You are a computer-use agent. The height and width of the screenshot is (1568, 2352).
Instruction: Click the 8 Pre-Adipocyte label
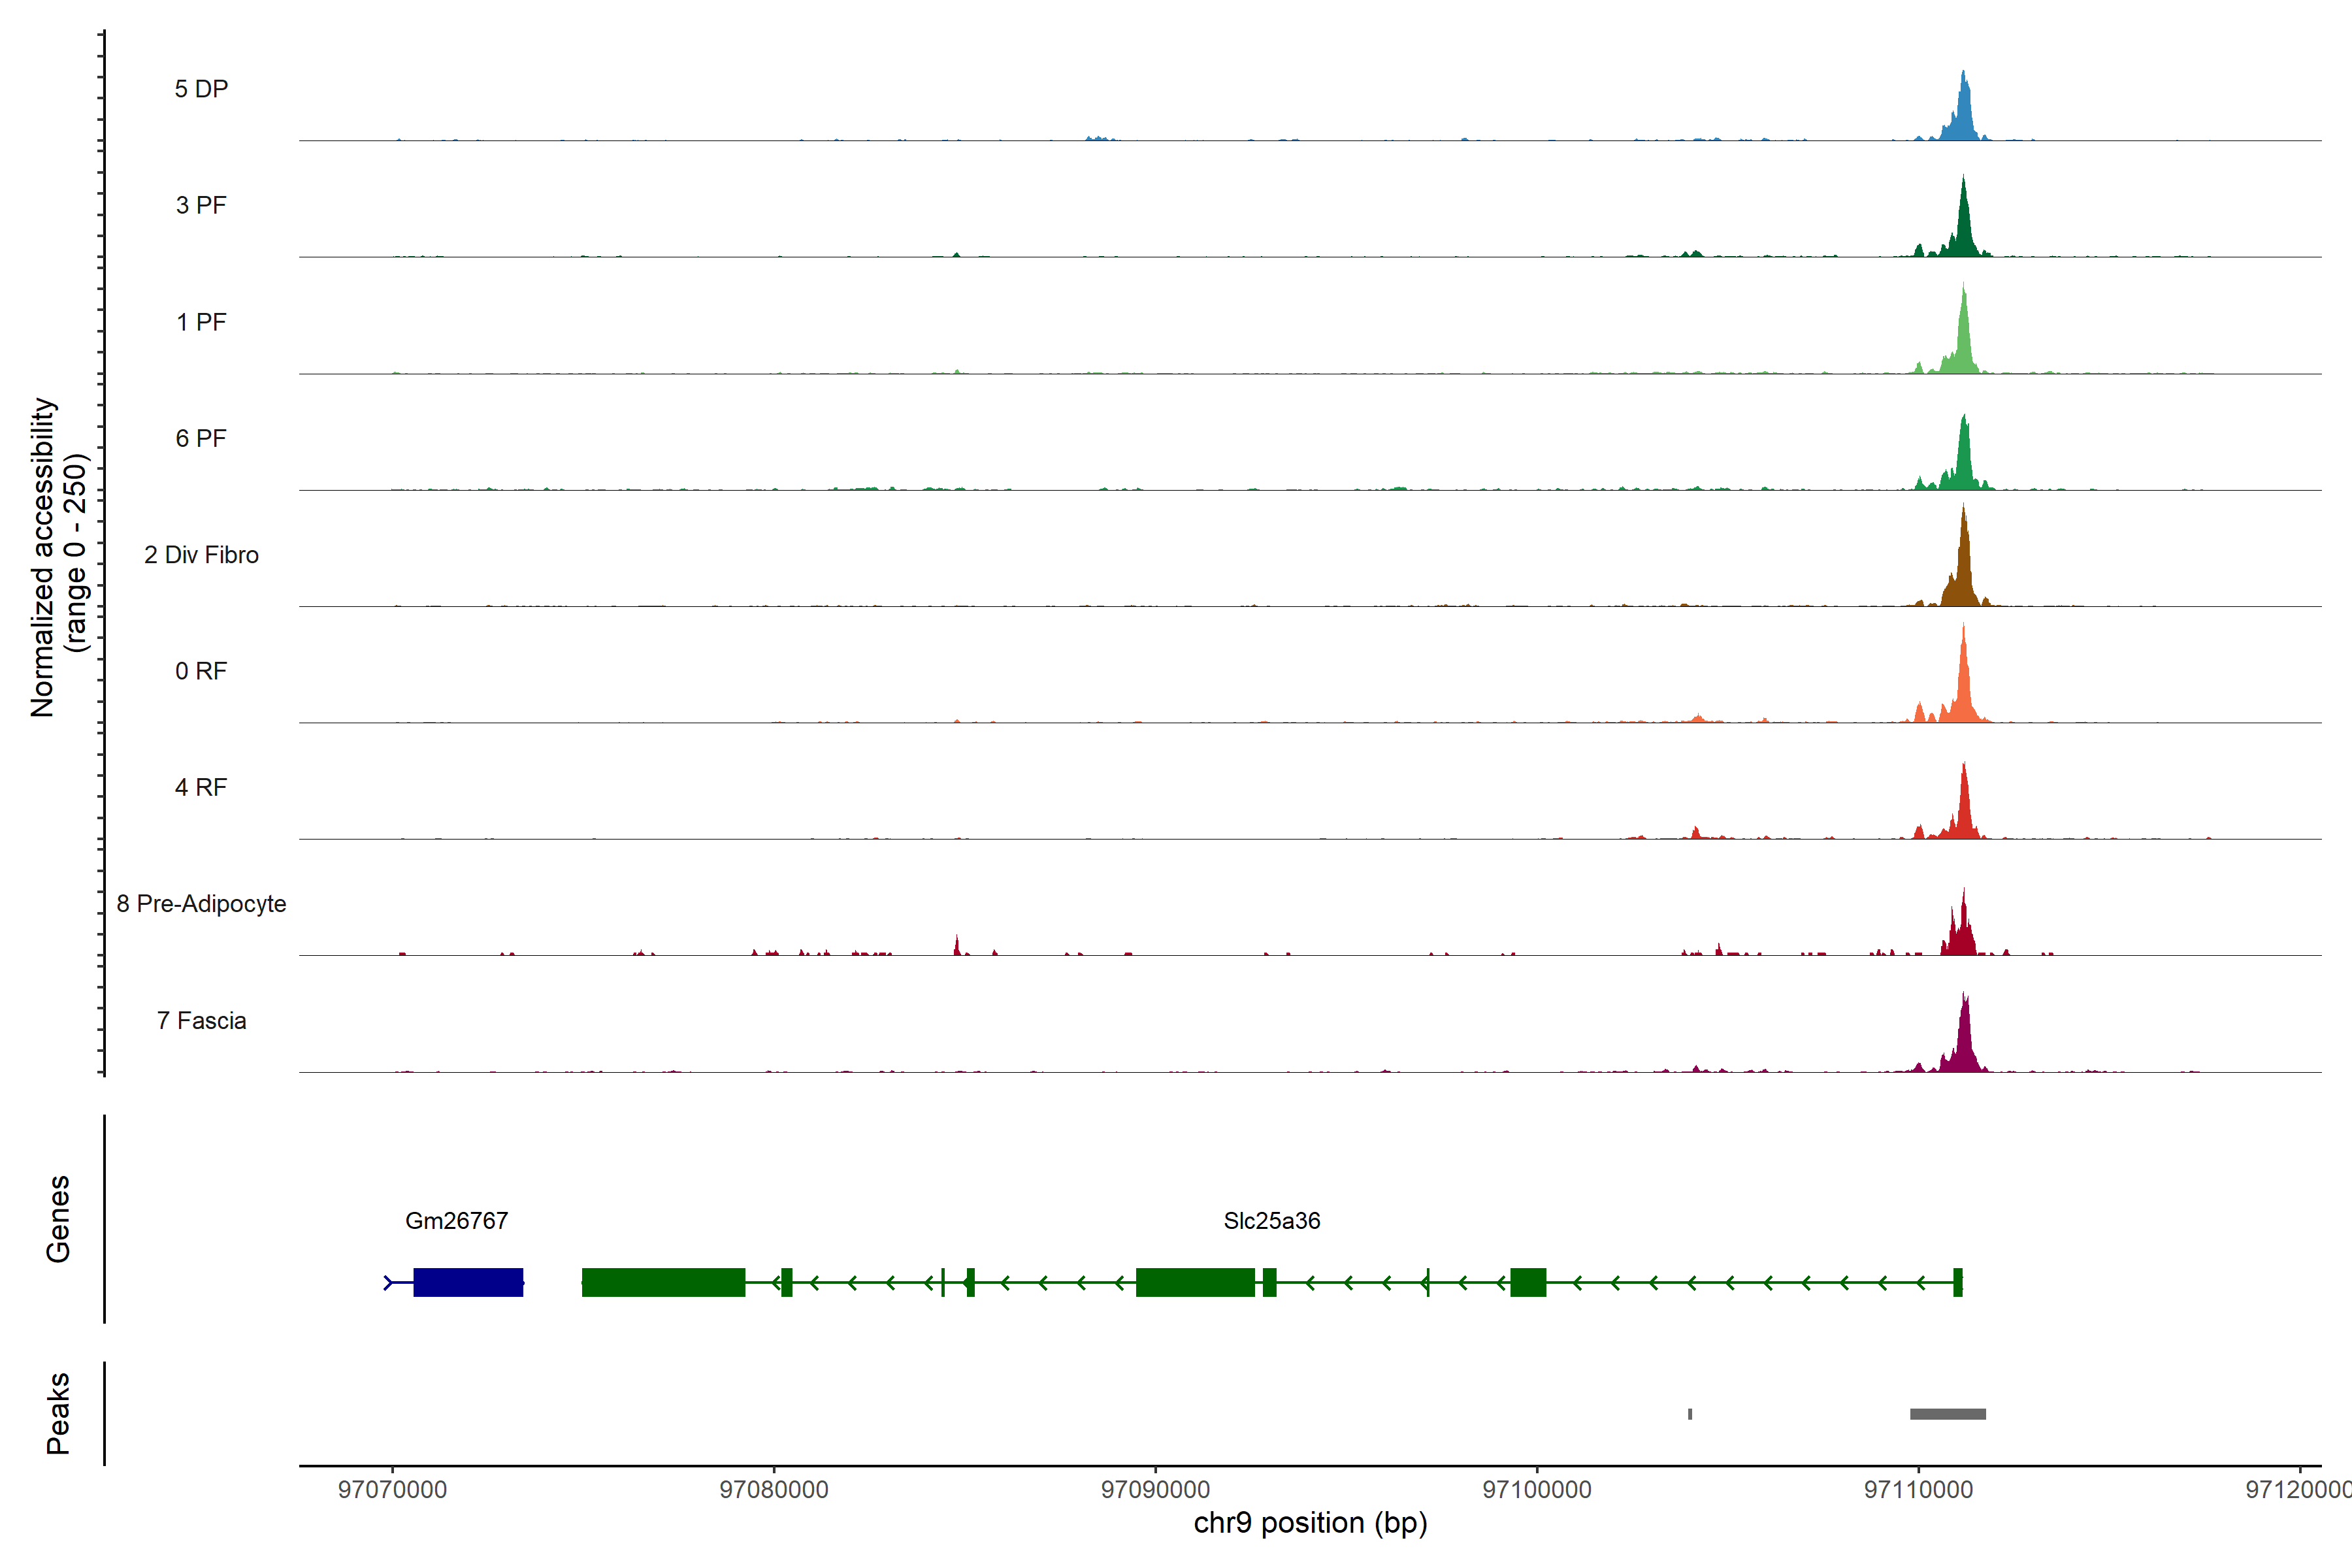click(x=201, y=904)
